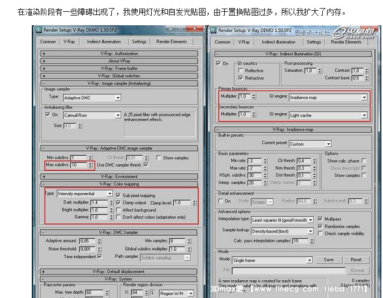The width and height of the screenshot is (383, 298).
Task: Close the left Render Setup window
Action: click(194, 28)
